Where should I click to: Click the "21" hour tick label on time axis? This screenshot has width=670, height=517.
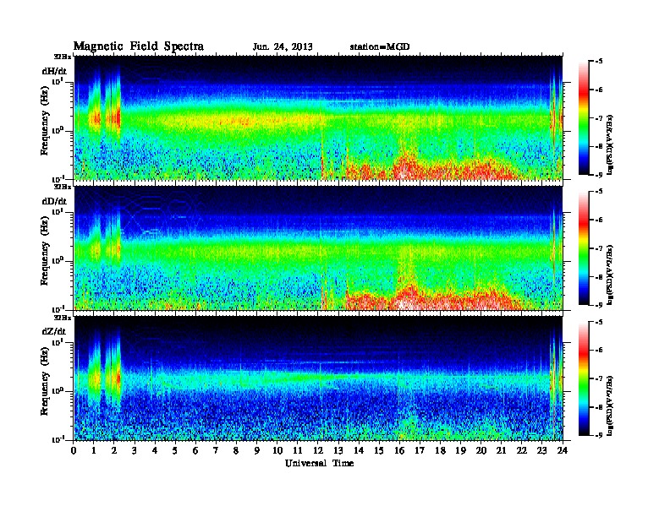tap(501, 450)
